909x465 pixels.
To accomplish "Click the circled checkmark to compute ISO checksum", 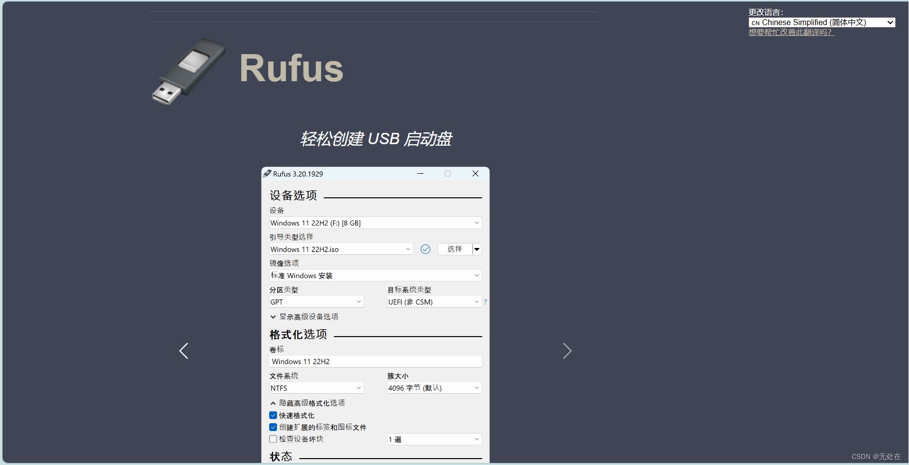I will pyautogui.click(x=425, y=249).
